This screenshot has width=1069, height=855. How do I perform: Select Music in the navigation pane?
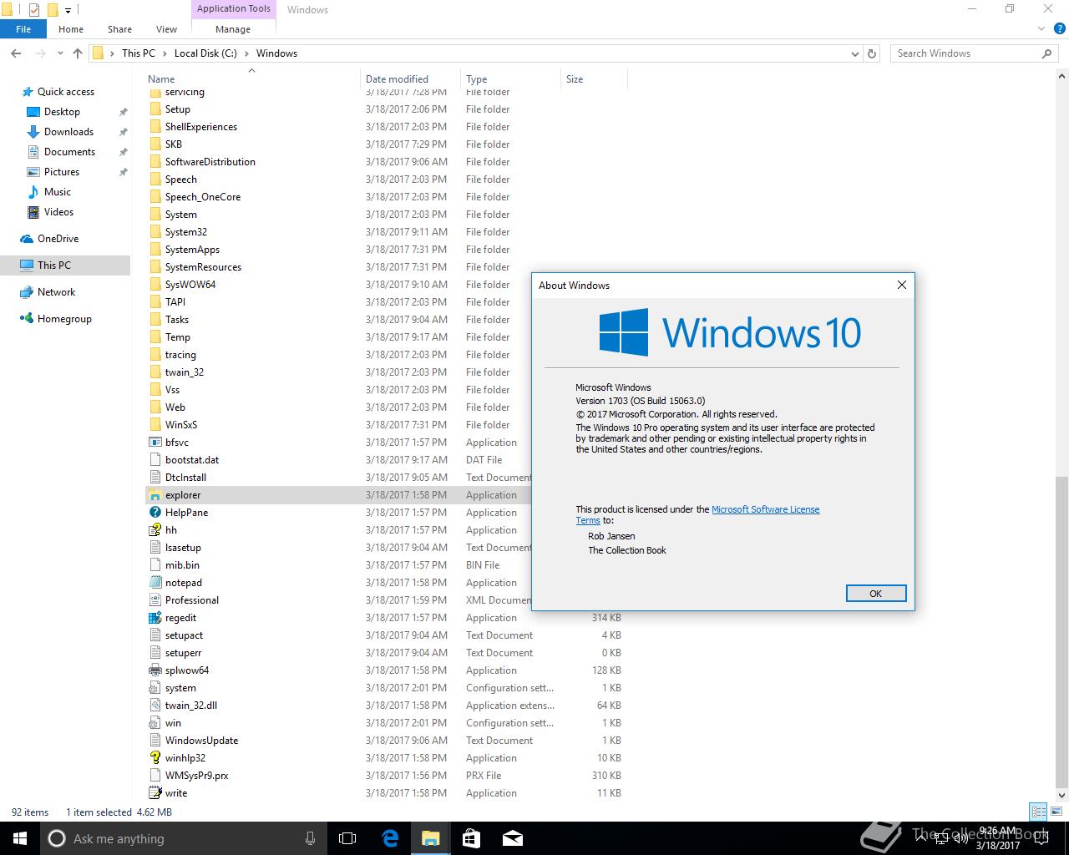(58, 192)
